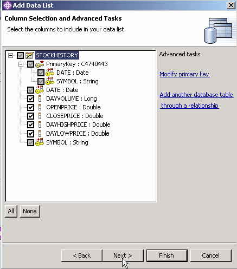Click the key icon beside nested DATE : Date
The width and height of the screenshot is (237, 269).
50,73
